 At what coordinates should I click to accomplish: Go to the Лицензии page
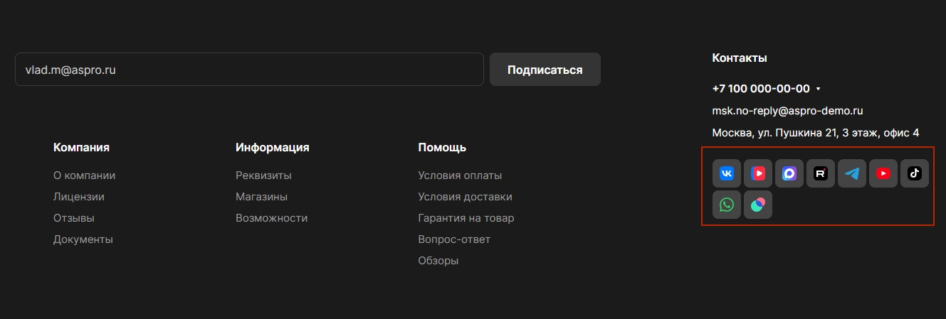[x=79, y=197]
